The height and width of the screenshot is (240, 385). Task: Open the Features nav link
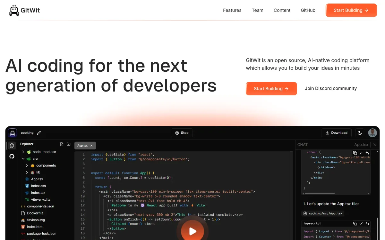232,10
